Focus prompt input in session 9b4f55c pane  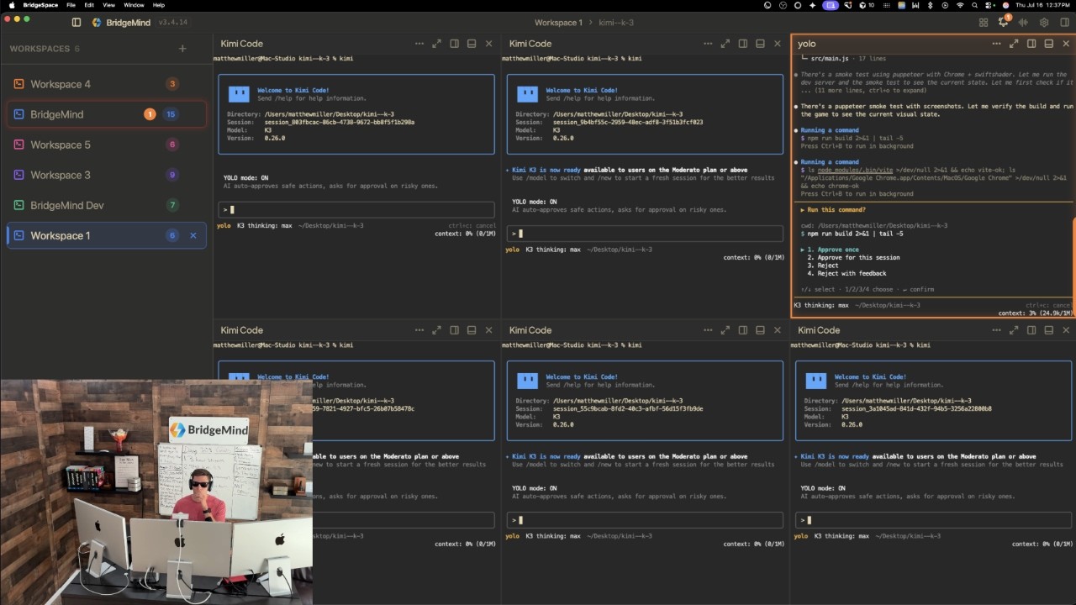(645, 234)
